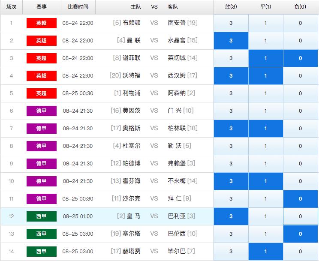Click the 西甲 tag in match 14
The width and height of the screenshot is (319, 261).
[x=42, y=252]
